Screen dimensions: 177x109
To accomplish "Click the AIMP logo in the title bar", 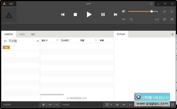I will (x=4, y=4).
